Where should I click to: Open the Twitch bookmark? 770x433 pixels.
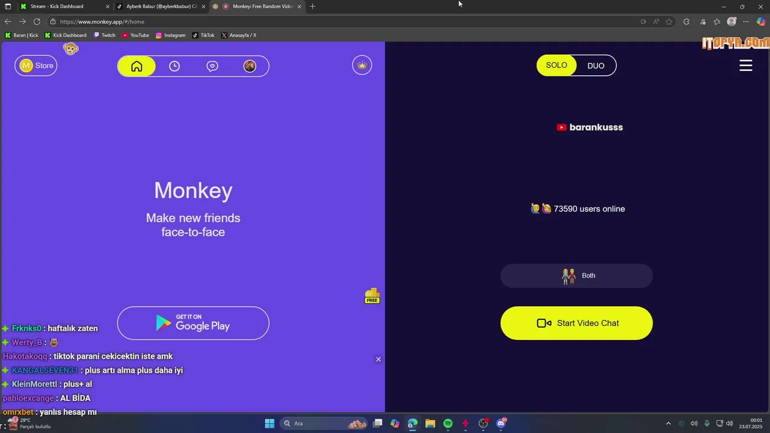104,35
